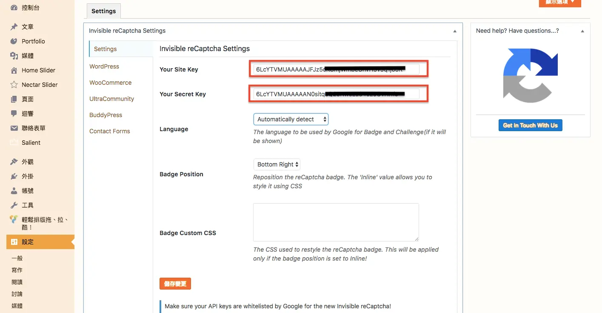Click the paintbrush icon beside 外觀
The width and height of the screenshot is (602, 313).
[14, 162]
